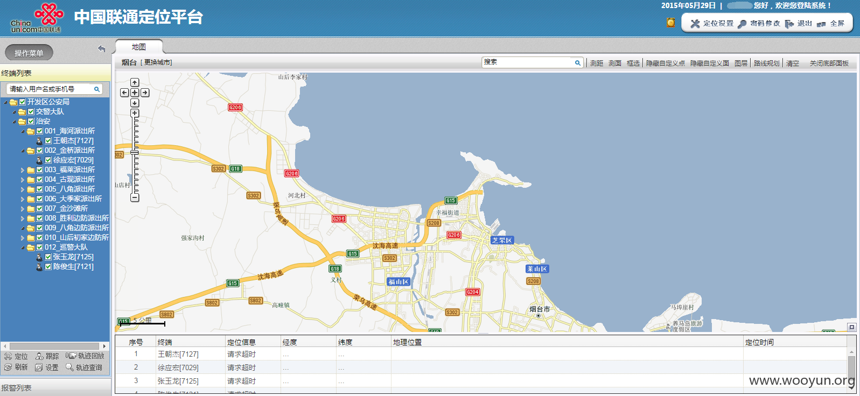Open the 报警列表 panel

(x=55, y=387)
